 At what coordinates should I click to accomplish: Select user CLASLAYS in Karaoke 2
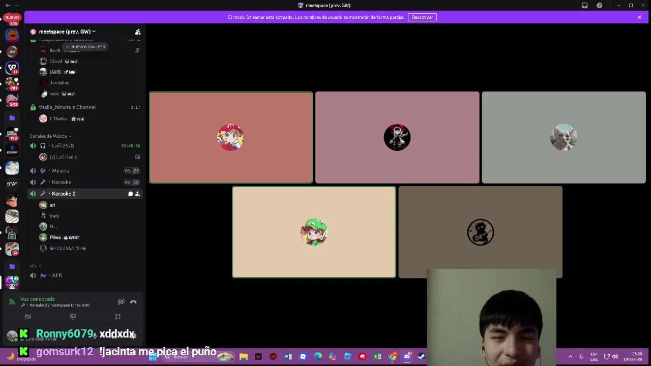68,248
